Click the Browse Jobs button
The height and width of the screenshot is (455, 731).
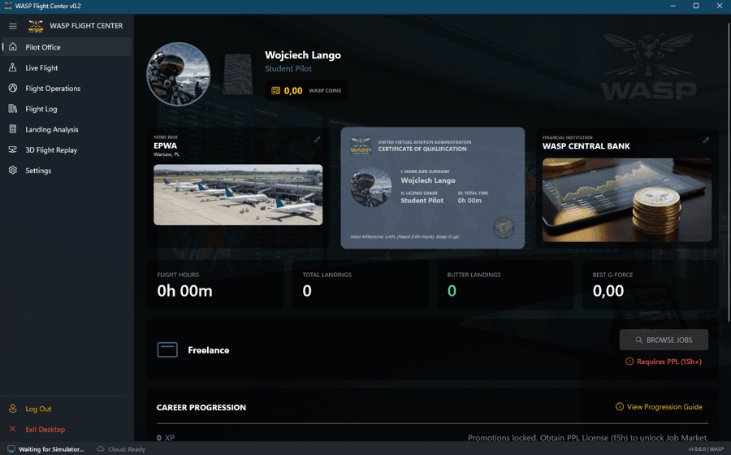click(x=664, y=340)
